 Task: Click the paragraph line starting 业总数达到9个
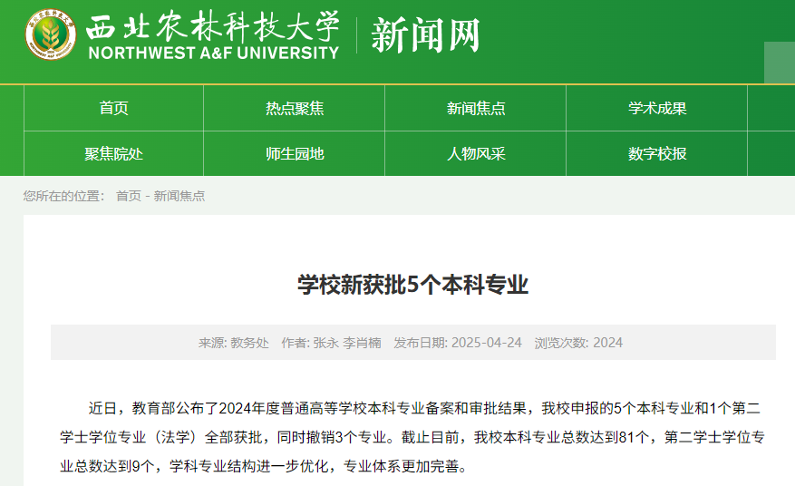pos(264,466)
